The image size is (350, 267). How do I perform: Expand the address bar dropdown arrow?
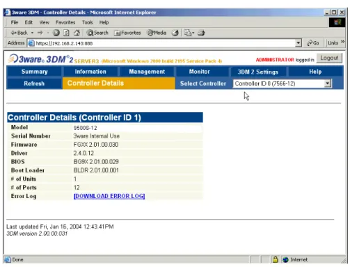pos(299,43)
